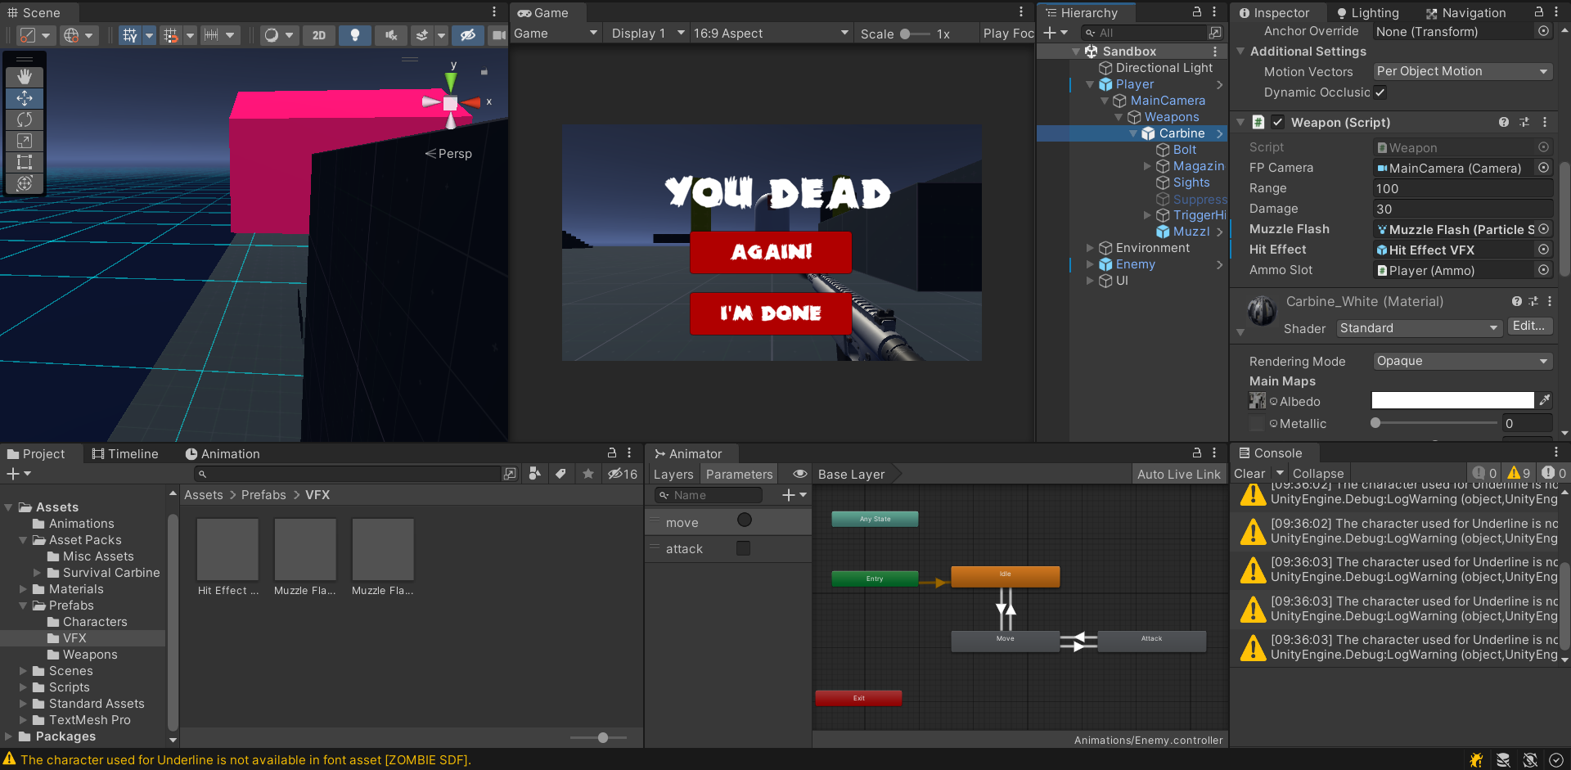Lock the Hierarchy panel

pos(1197,12)
